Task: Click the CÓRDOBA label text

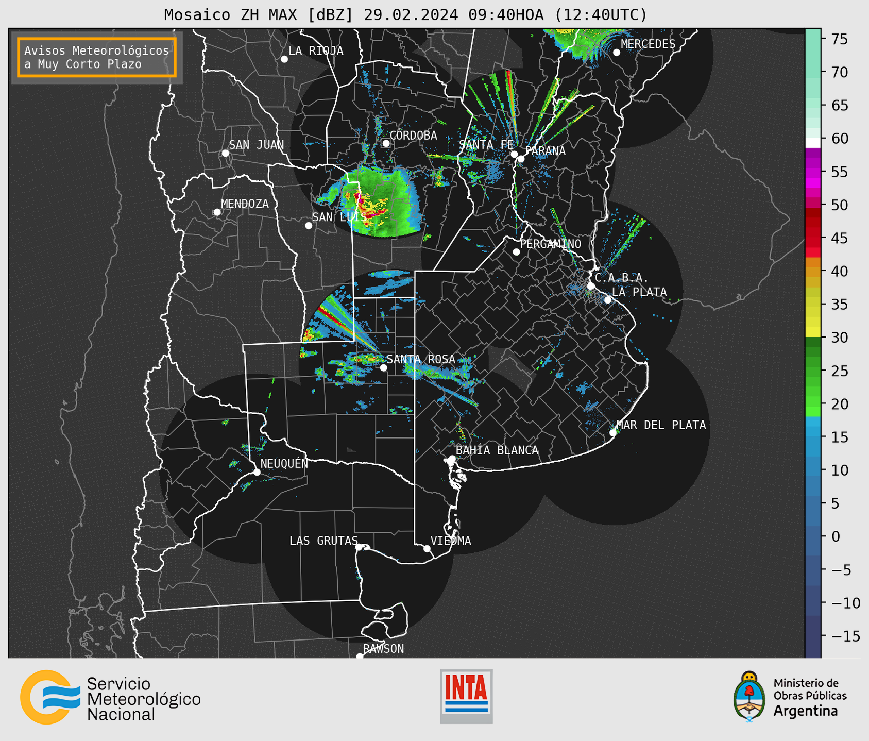Action: pos(413,135)
